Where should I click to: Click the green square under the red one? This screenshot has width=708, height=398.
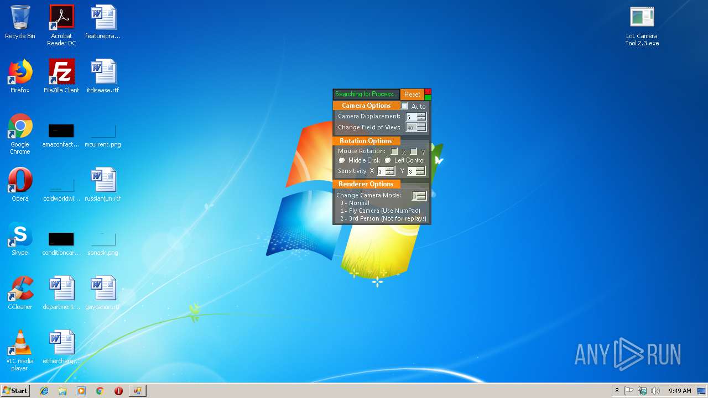(428, 97)
